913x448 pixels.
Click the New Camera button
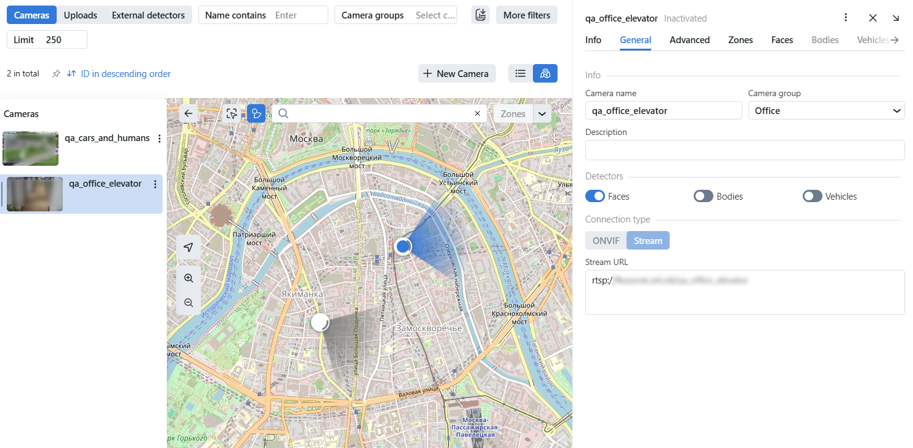coord(456,73)
